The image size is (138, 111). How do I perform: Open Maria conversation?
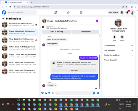point(19,71)
